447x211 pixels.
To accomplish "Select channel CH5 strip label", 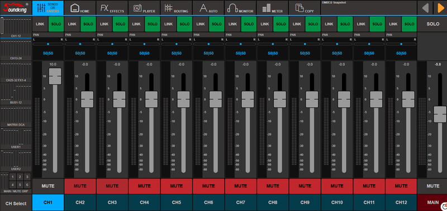I will [x=176, y=203].
